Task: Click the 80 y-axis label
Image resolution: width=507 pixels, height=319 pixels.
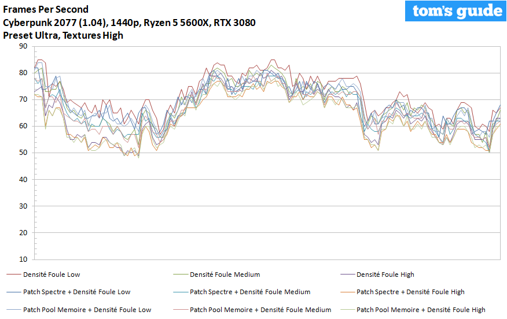Action: click(x=23, y=73)
